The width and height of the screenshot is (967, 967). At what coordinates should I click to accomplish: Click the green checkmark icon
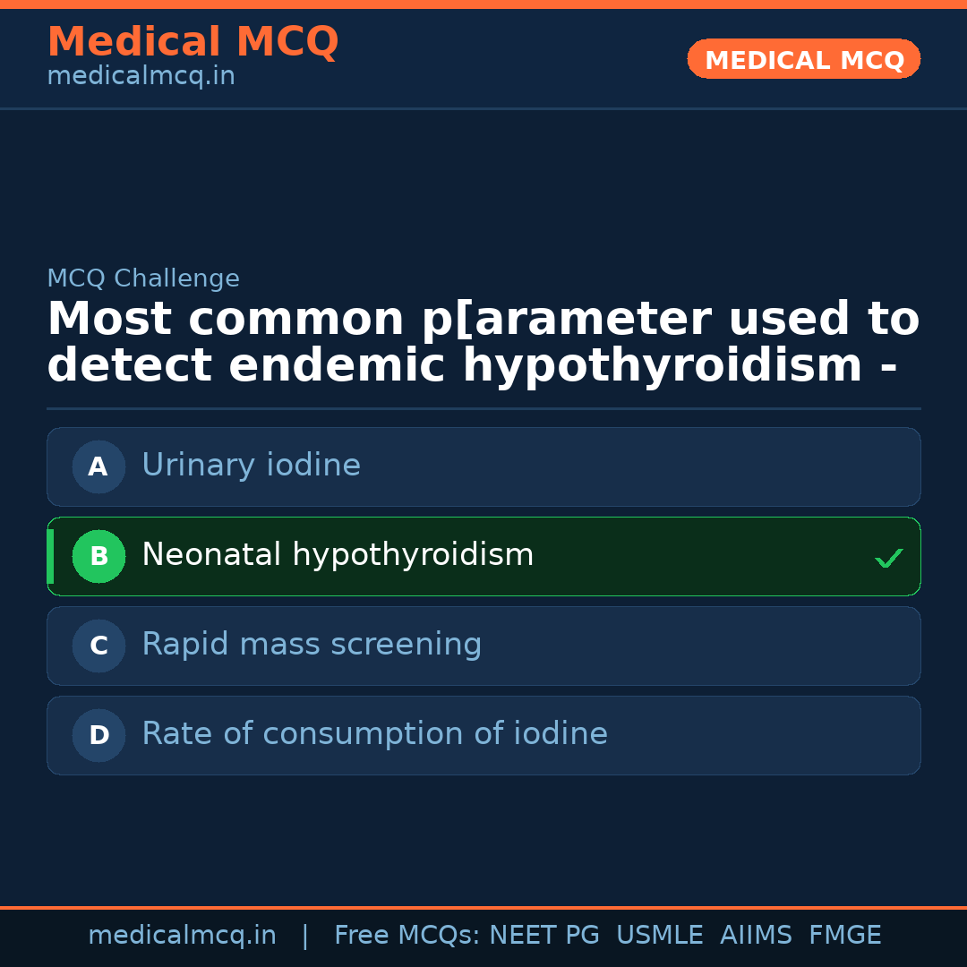point(888,558)
